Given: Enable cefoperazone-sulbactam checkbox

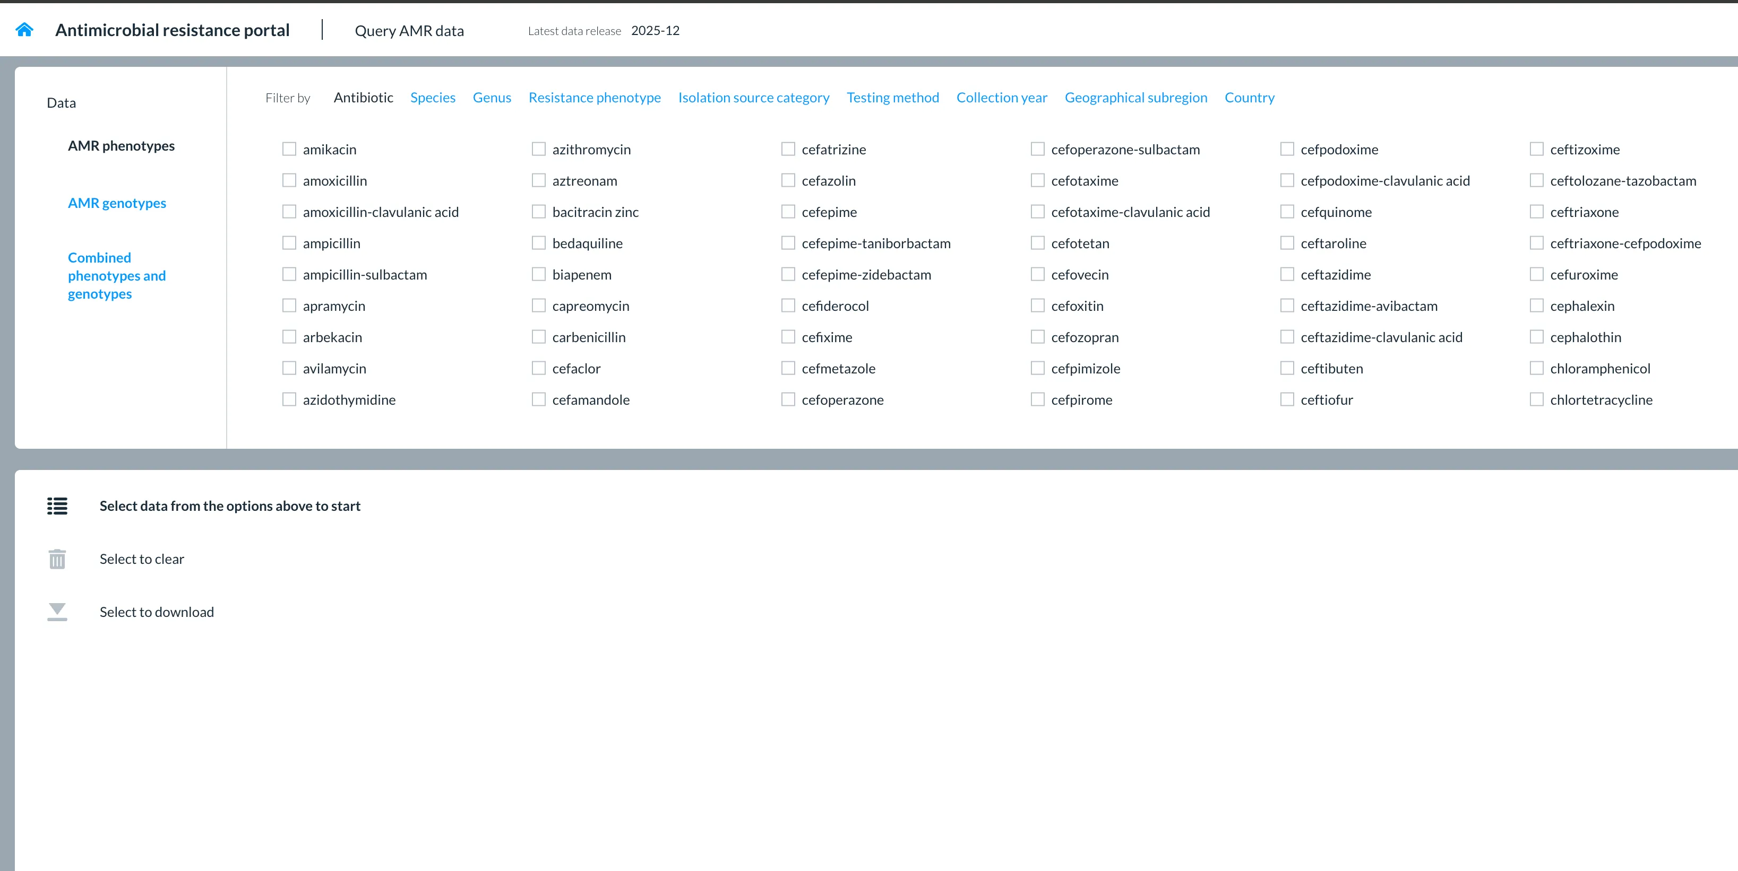Looking at the screenshot, I should [1038, 149].
